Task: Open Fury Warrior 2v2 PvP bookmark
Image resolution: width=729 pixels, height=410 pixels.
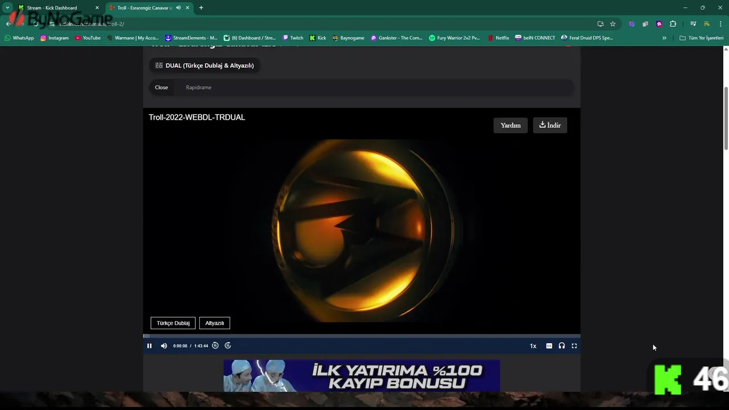Action: click(454, 38)
